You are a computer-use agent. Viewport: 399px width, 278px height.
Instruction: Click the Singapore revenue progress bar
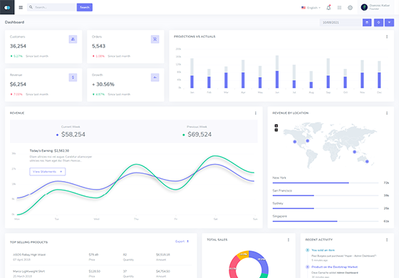(x=326, y=221)
